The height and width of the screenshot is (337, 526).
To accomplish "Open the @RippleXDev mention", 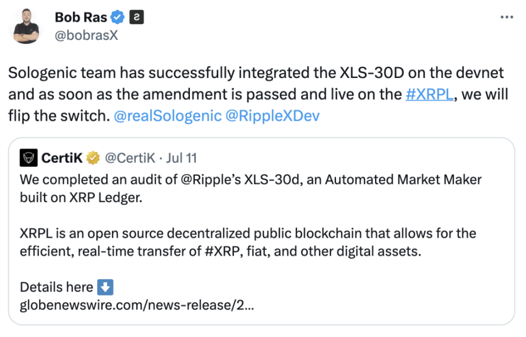I will tap(274, 115).
